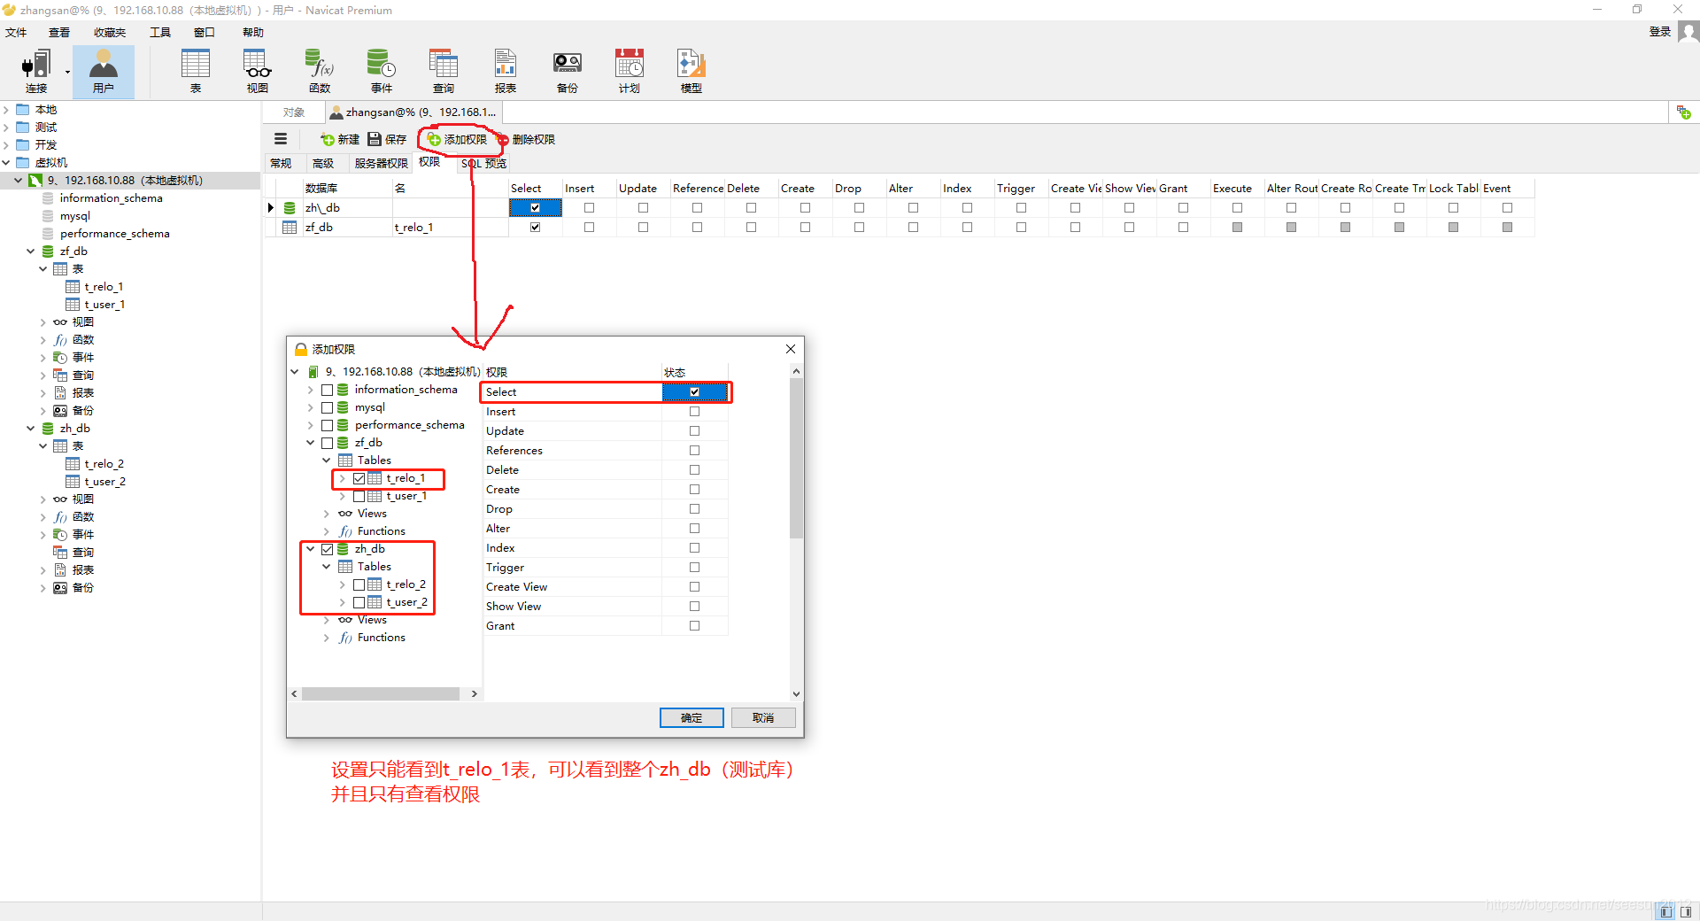Open the 工具 menu
Image resolution: width=1700 pixels, height=921 pixels.
coord(159,32)
